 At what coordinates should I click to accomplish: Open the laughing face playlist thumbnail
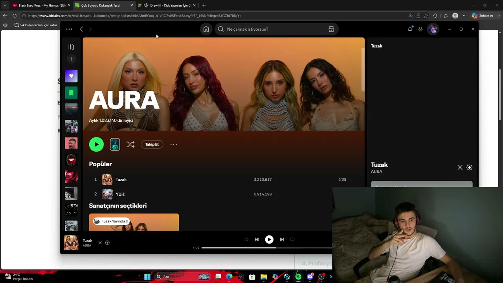(71, 143)
